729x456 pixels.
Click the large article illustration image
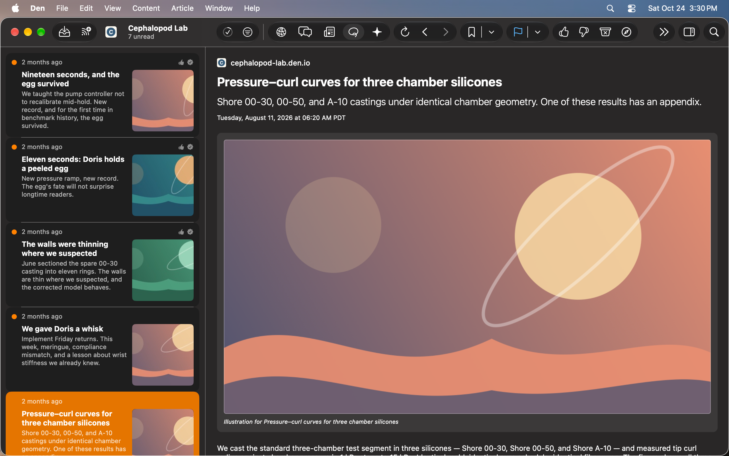[467, 276]
